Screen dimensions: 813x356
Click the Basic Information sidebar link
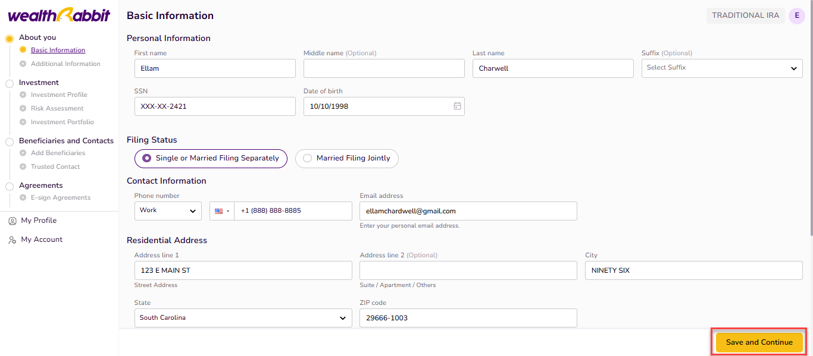[58, 51]
